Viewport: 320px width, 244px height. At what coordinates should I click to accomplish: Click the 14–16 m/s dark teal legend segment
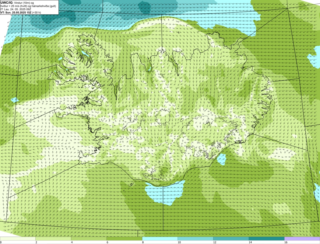pos(266,239)
